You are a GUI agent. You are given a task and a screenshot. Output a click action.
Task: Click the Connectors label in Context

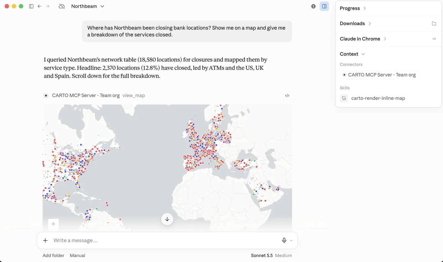point(351,64)
